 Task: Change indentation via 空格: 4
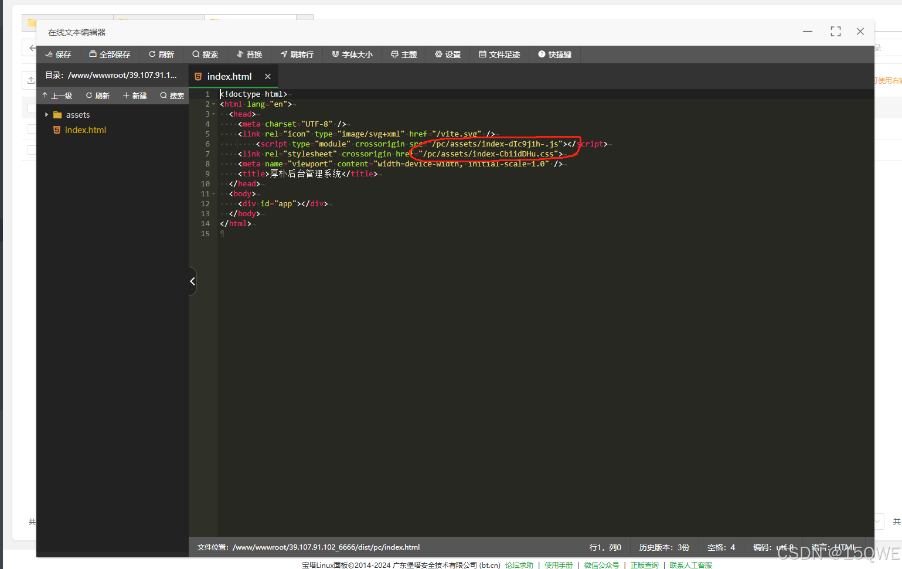721,547
